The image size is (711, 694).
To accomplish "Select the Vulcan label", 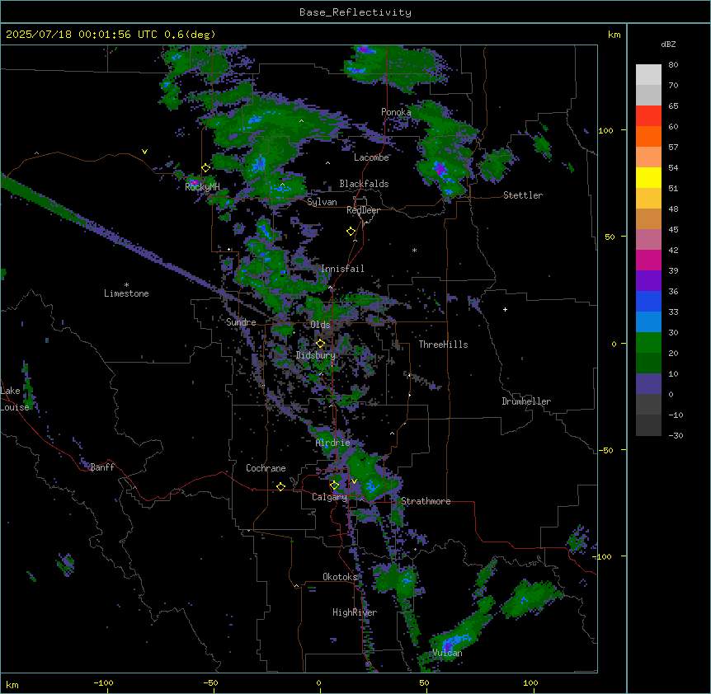I will click(x=447, y=653).
